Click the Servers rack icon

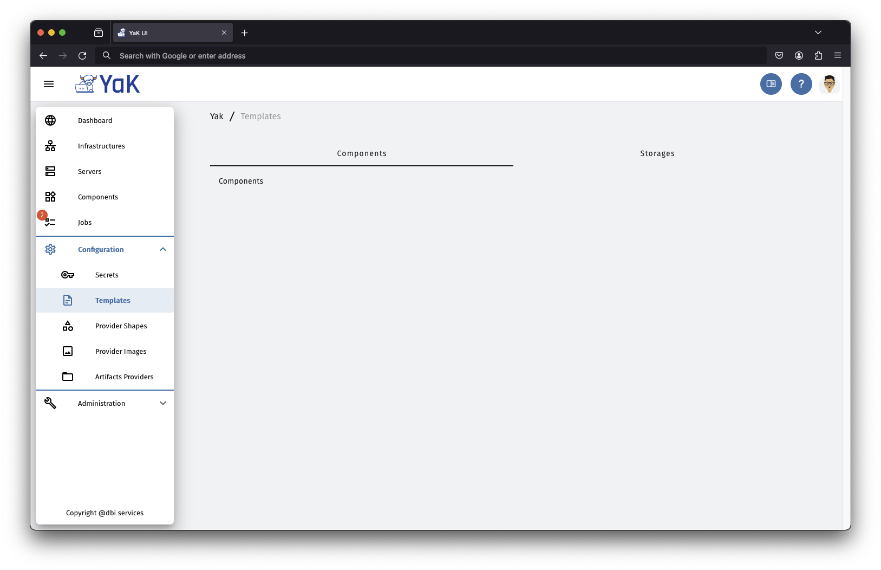tap(50, 171)
